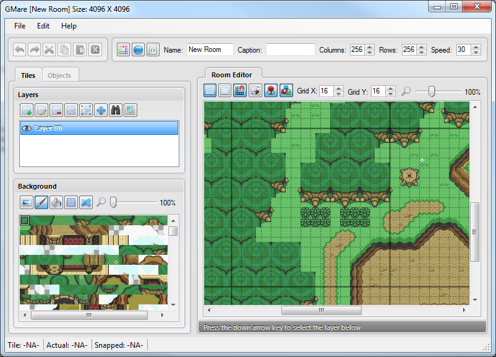496x357 pixels.
Task: Click the Room Editor vertical scrollbar thumb
Action: pos(474,232)
